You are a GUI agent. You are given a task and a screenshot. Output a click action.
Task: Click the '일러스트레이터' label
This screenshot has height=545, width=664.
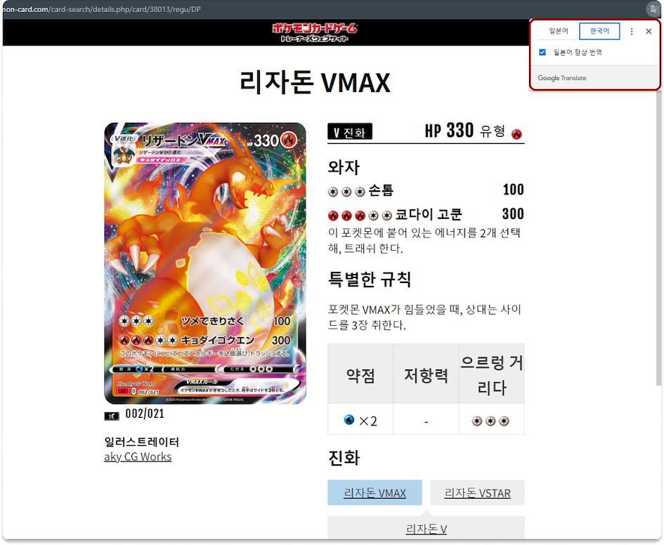(x=141, y=442)
